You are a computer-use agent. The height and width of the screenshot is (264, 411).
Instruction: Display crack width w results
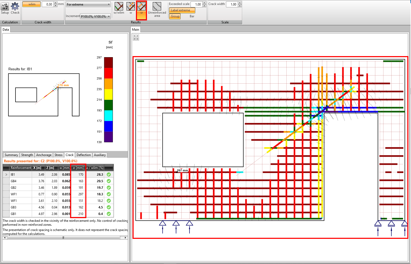coord(131,8)
